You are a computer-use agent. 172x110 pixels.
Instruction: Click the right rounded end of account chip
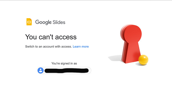(89, 71)
